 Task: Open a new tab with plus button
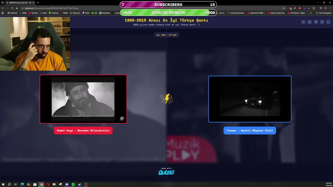[x=38, y=3]
